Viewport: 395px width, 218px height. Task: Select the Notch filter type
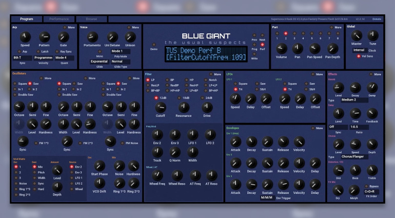pos(206,80)
